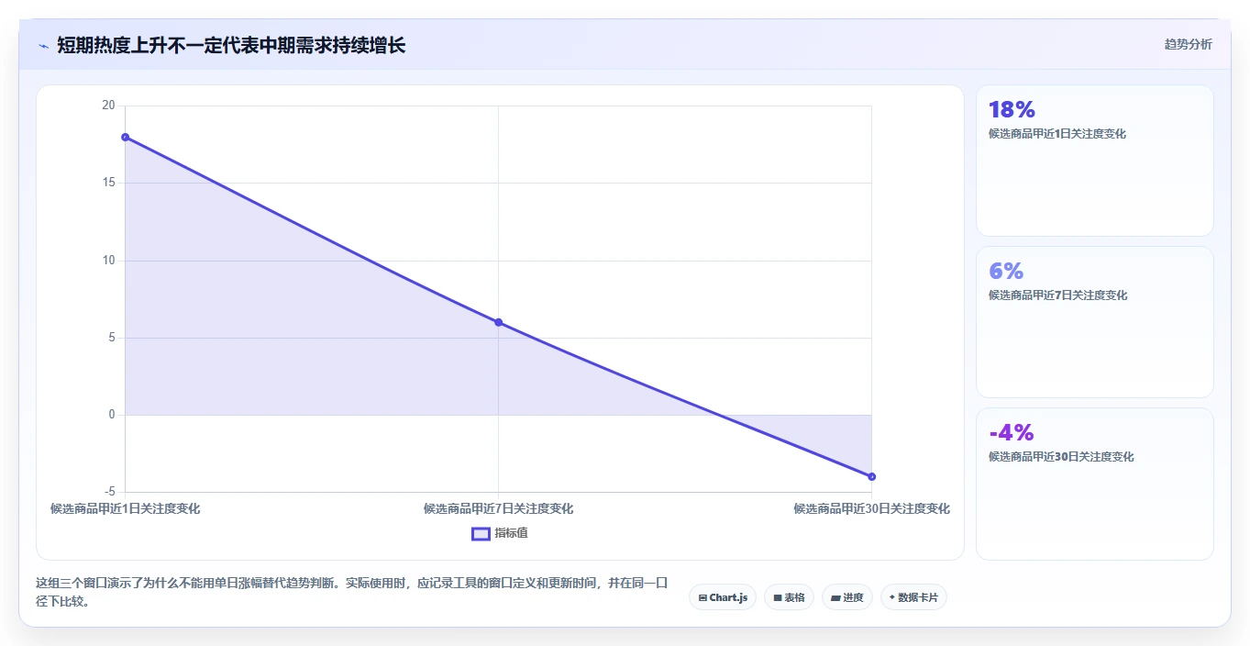Click the 指标值 legend label

(x=511, y=533)
